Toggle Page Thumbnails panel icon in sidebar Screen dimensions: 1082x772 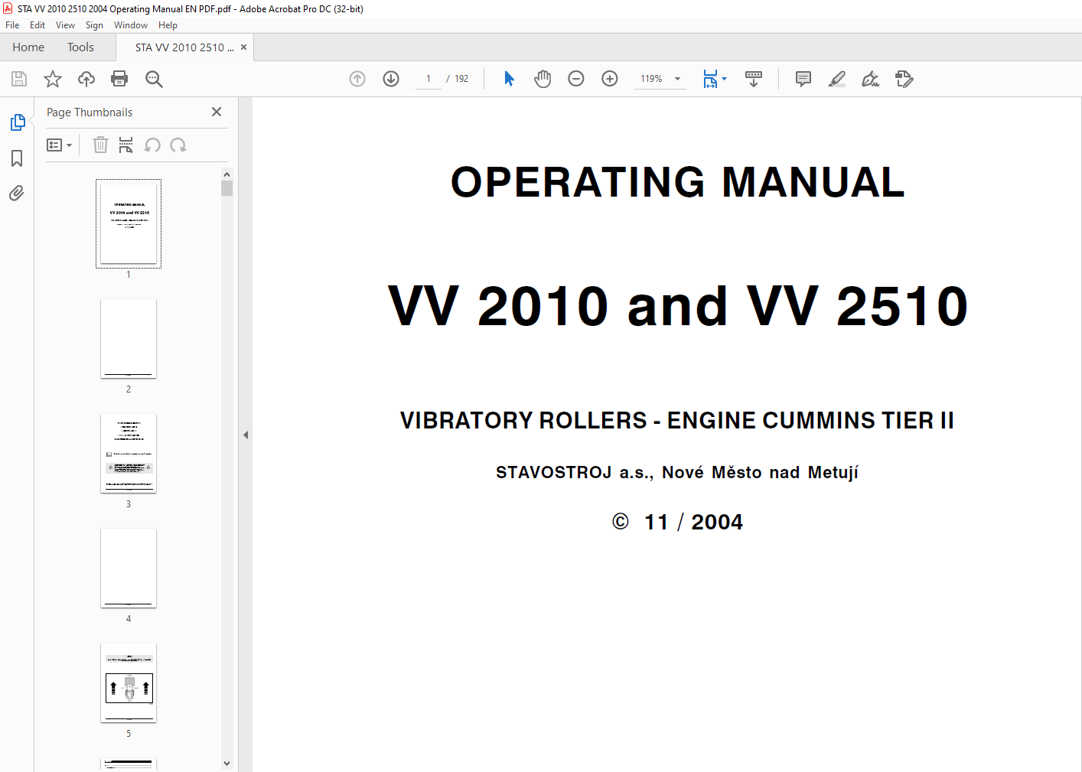click(18, 122)
